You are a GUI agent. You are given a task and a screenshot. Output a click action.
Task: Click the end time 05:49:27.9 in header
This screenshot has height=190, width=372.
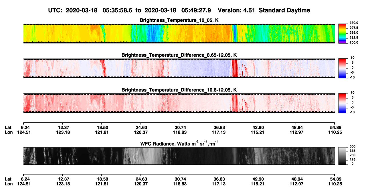pos(196,10)
